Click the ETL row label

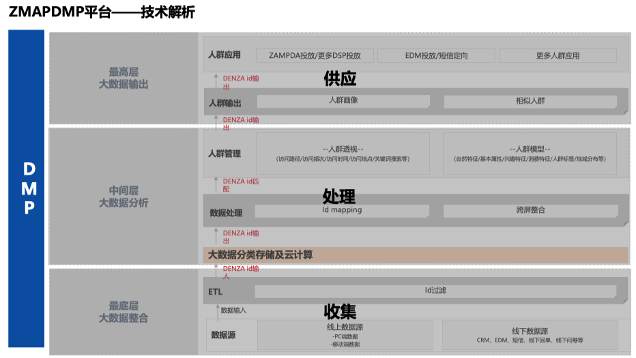[215, 291]
